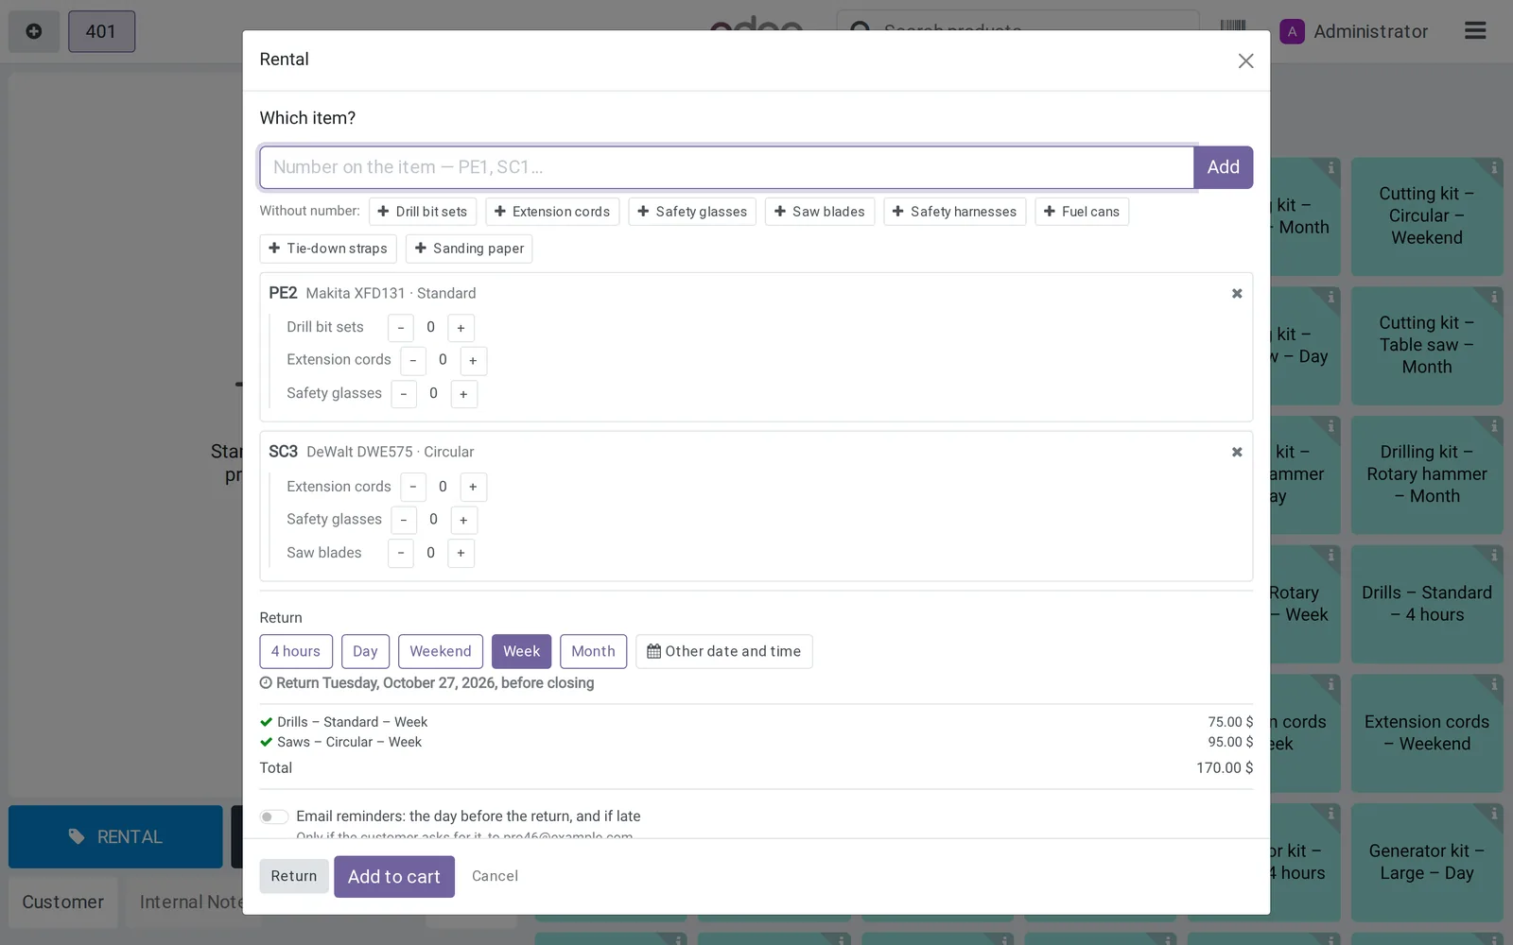Open Other date and time picker

click(x=723, y=651)
